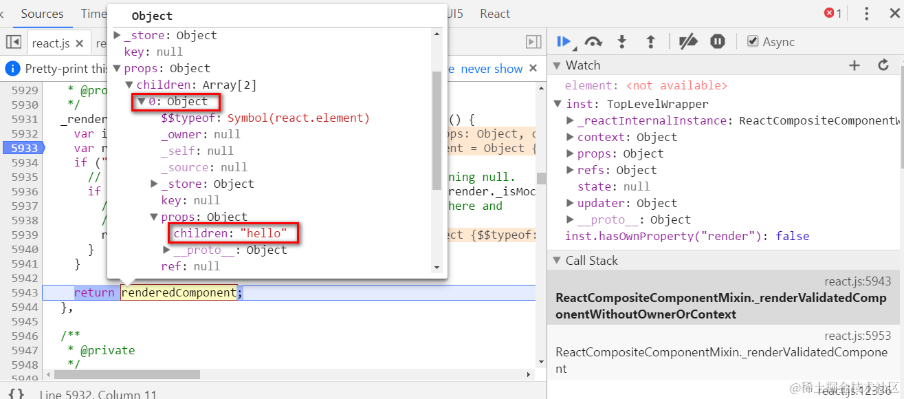The height and width of the screenshot is (399, 904).
Task: Click the pretty-print braces icon
Action: (x=17, y=393)
